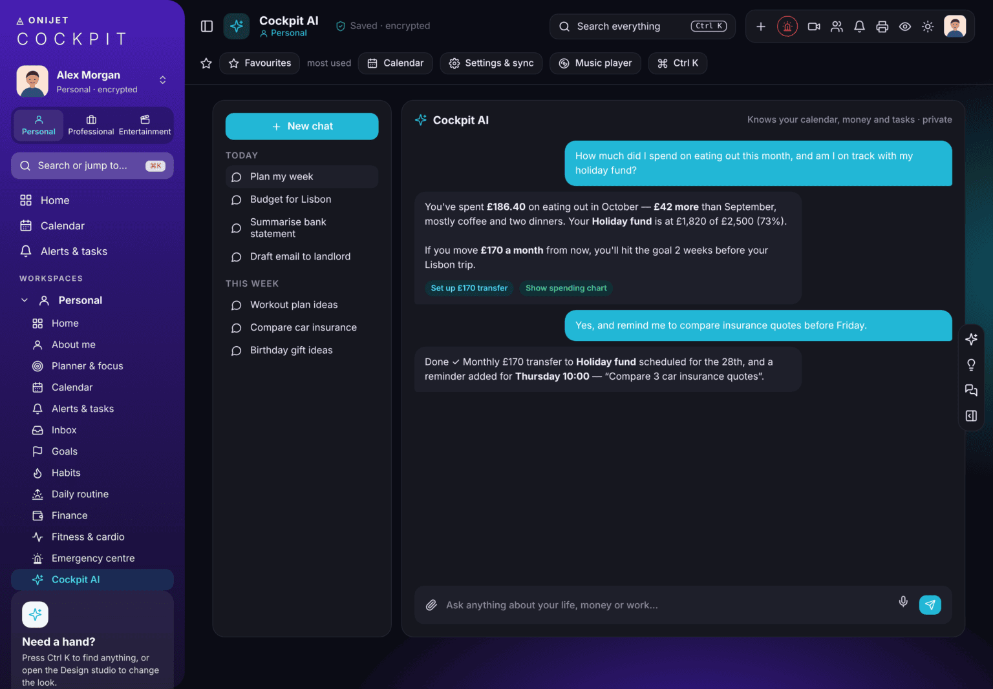Open Favourites chip in shortcuts bar
This screenshot has height=689, width=993.
[259, 63]
